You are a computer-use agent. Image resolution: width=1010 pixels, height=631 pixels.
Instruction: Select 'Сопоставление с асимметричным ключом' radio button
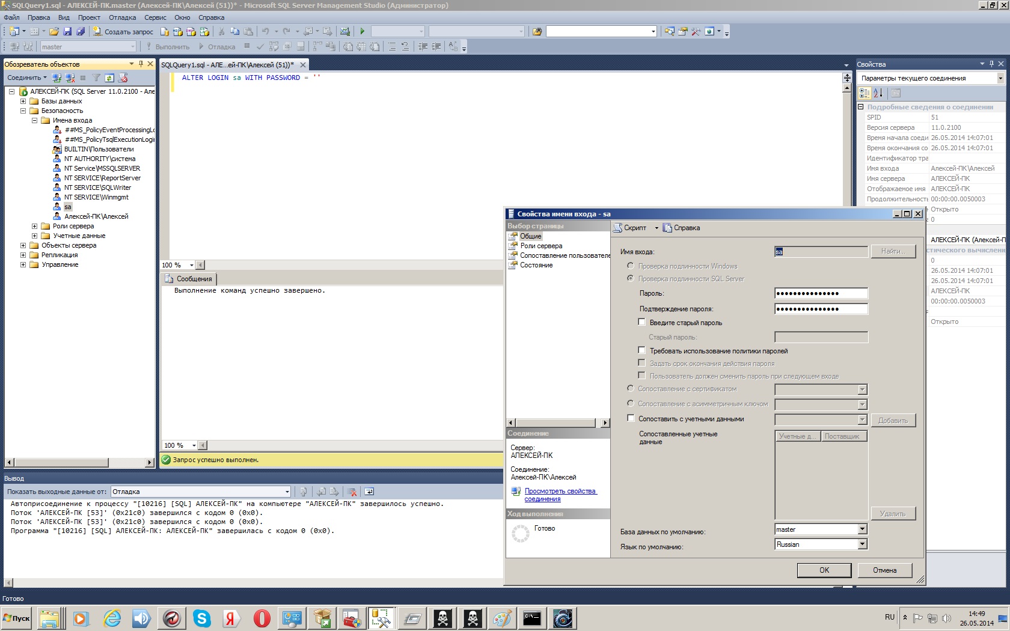tap(630, 403)
